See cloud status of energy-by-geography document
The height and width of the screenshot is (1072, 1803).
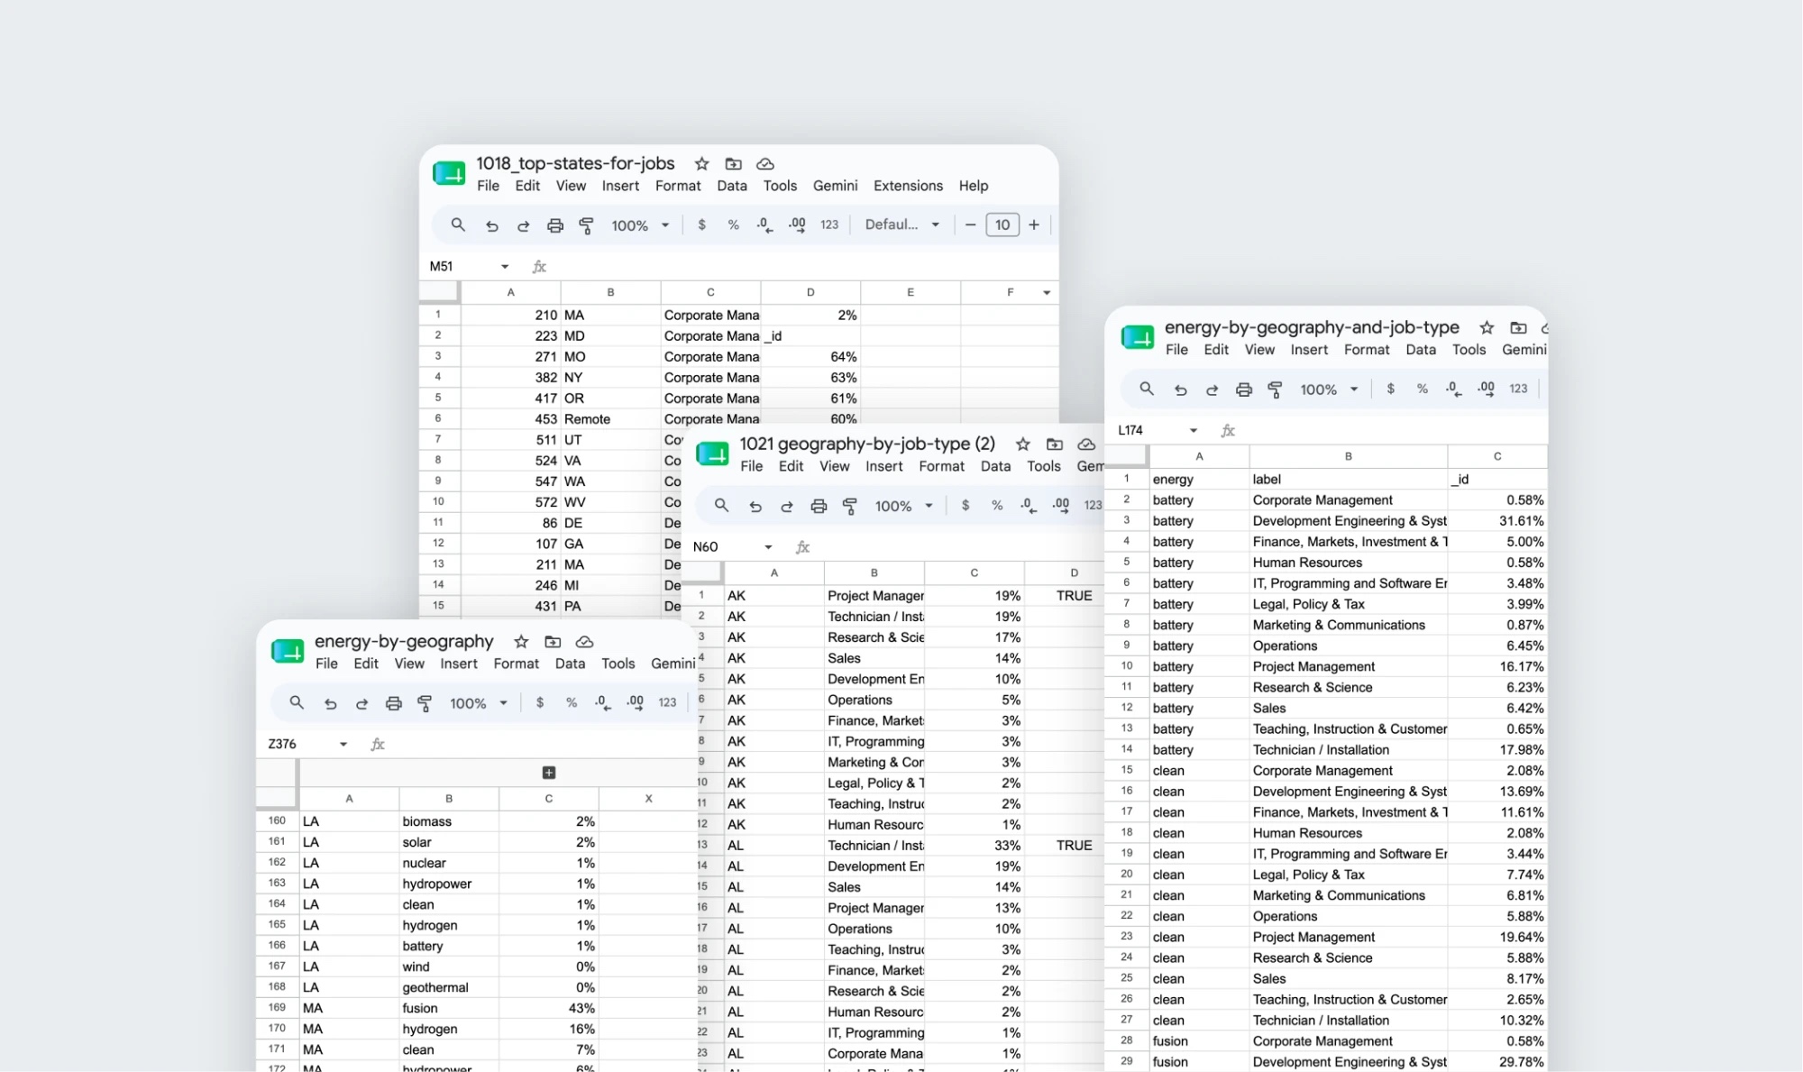[584, 642]
